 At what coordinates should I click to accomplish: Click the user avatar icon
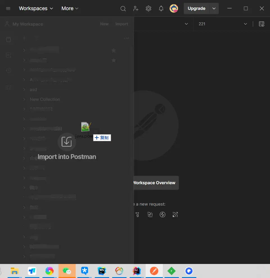point(174,8)
